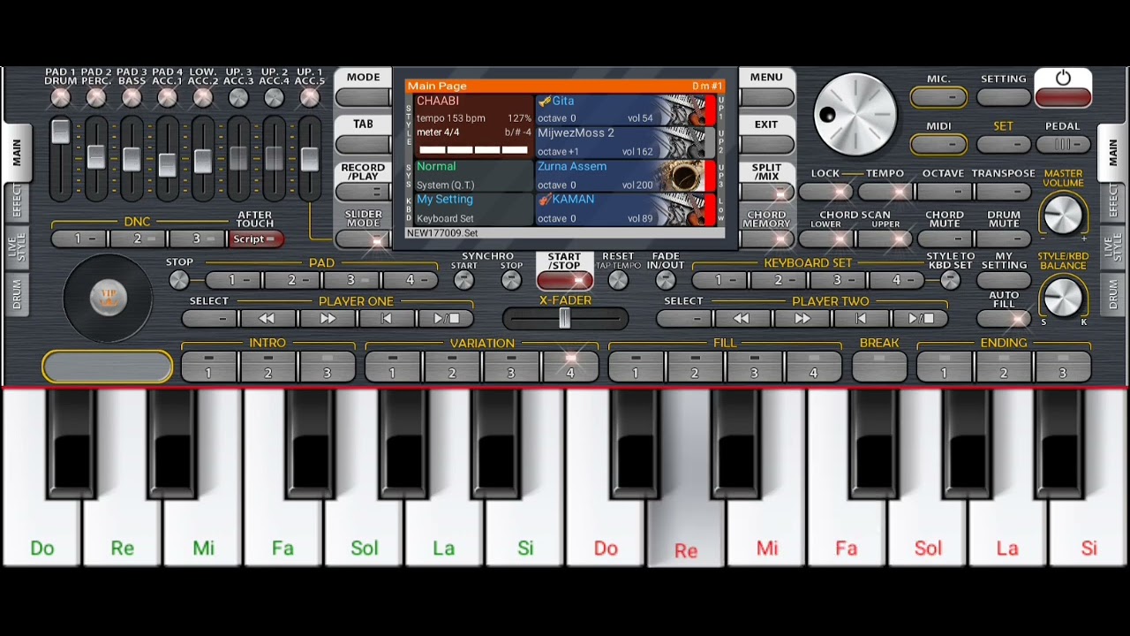Switch to left DRUM tab
The height and width of the screenshot is (636, 1130).
(x=16, y=295)
